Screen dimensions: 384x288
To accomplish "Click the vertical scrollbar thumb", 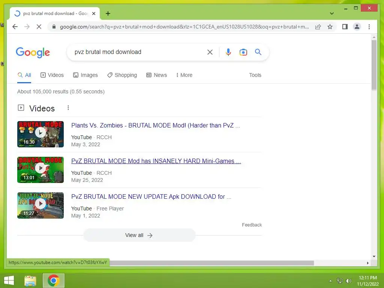I will point(374,65).
